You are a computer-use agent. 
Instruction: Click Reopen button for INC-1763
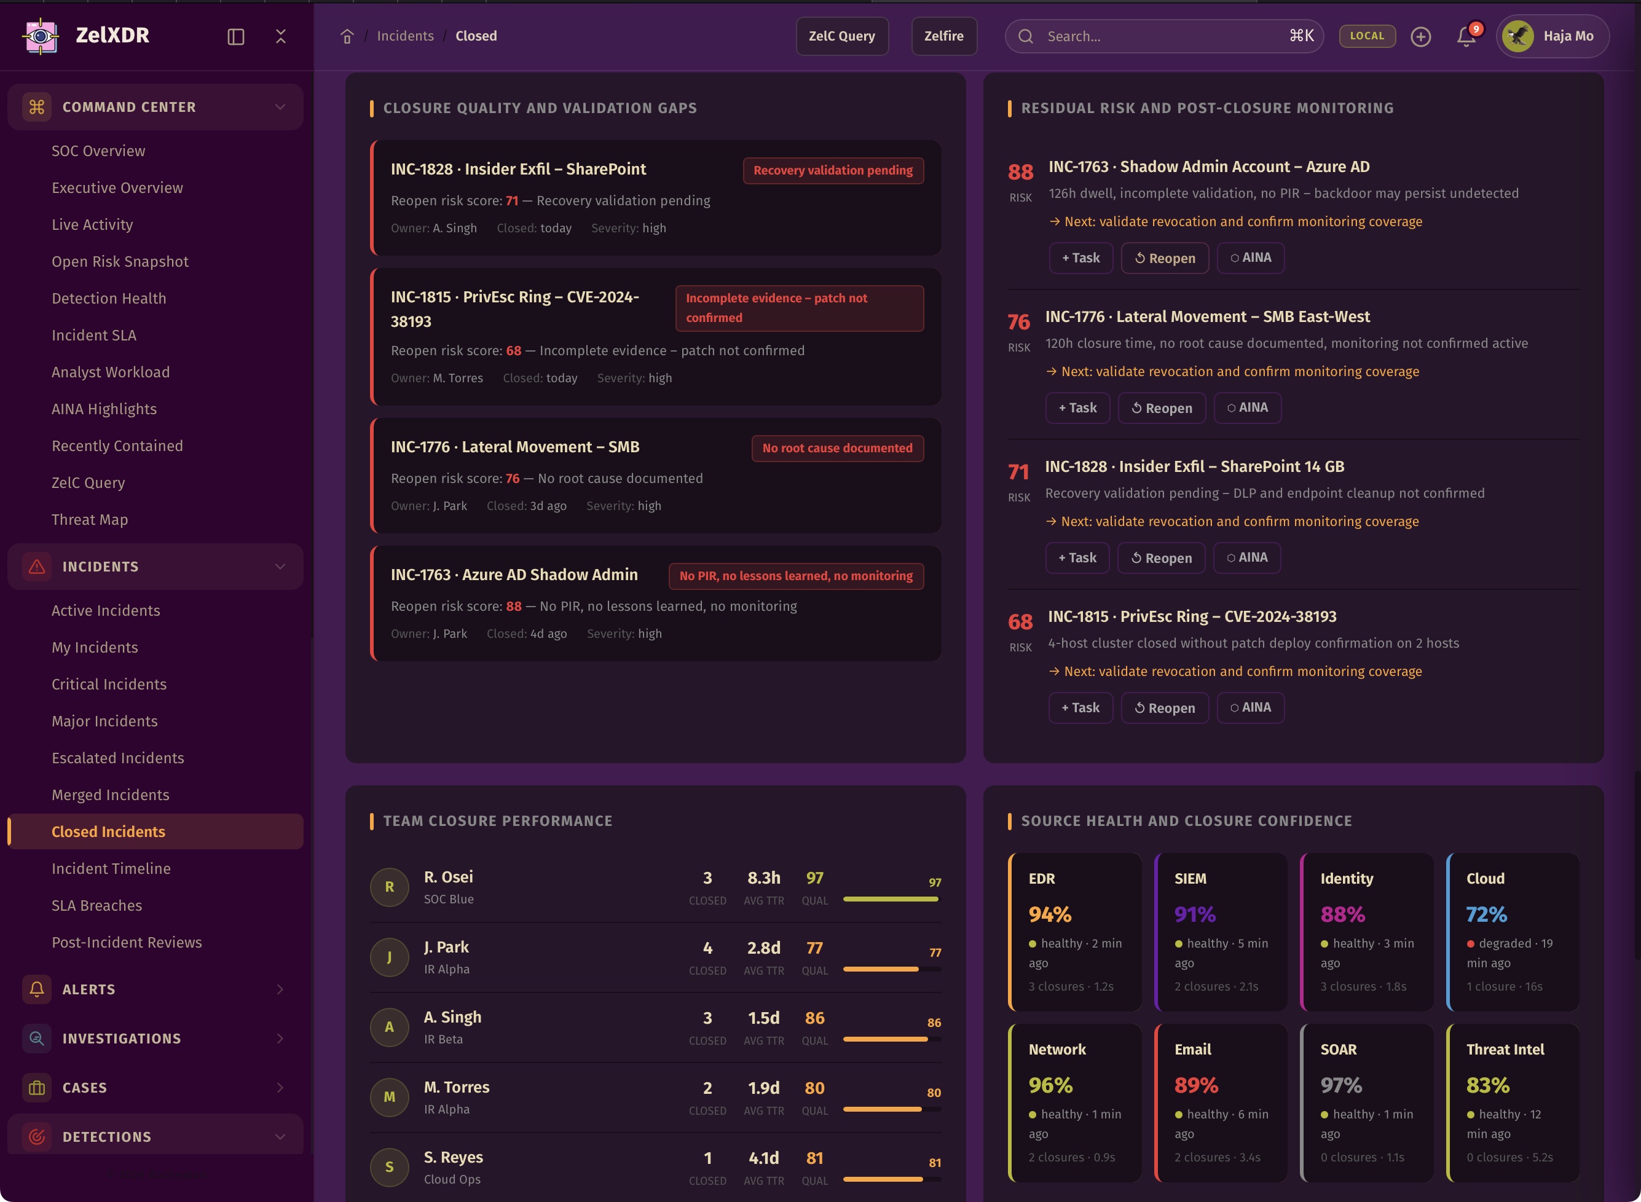[1164, 258]
